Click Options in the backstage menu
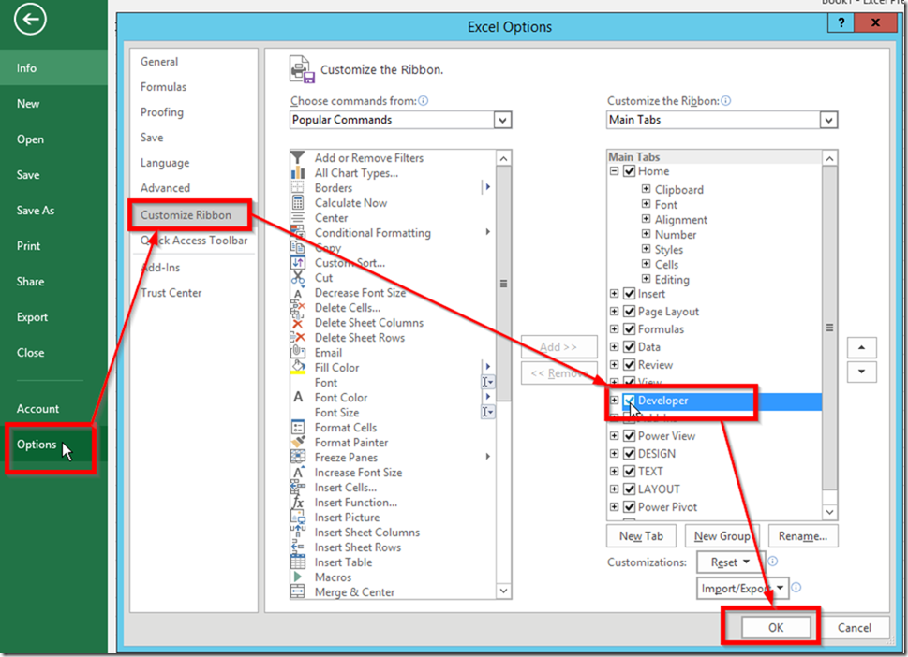This screenshot has height=657, width=908. pos(37,445)
